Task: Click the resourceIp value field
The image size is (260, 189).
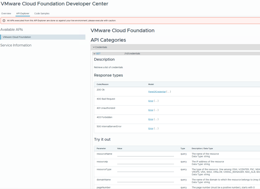Action: pyautogui.click(x=145, y=163)
